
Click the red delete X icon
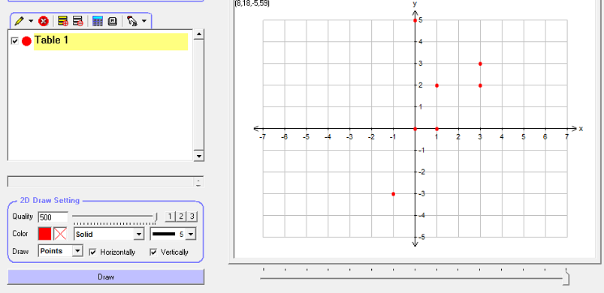(44, 21)
